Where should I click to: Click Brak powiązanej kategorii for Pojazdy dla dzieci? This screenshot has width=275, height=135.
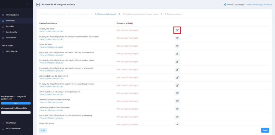[128, 30]
